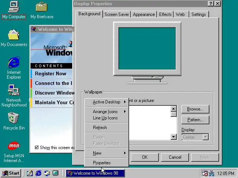Switch to the Background tab
This screenshot has width=238, height=178.
89,14
